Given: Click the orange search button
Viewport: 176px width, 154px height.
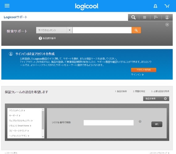Looking at the screenshot, I should (x=136, y=30).
